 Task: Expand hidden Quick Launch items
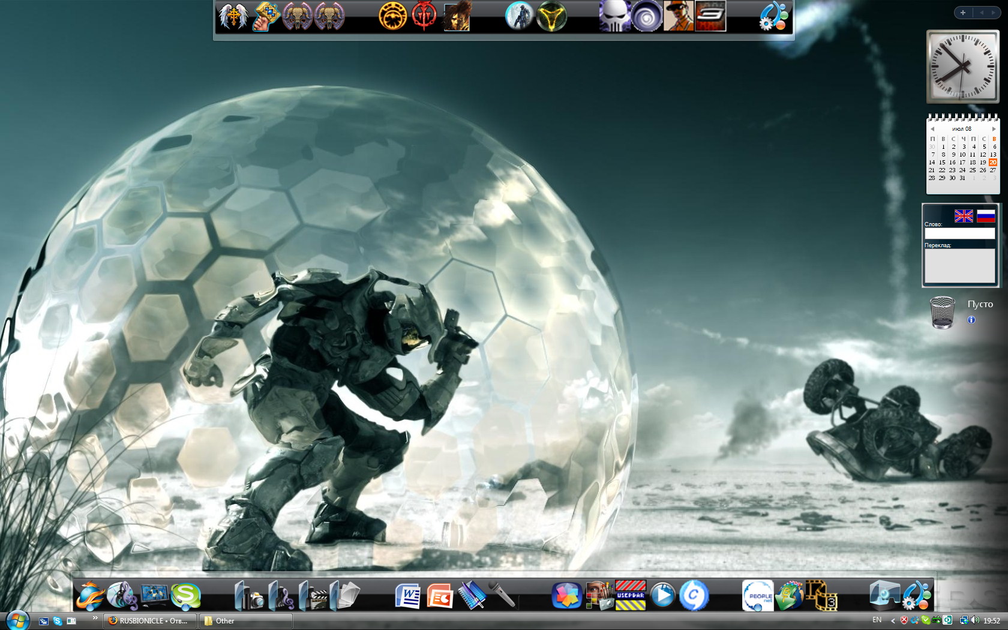click(95, 617)
